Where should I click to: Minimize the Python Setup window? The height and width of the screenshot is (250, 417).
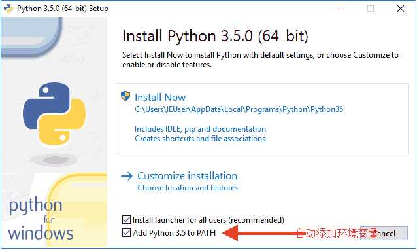click(341, 9)
